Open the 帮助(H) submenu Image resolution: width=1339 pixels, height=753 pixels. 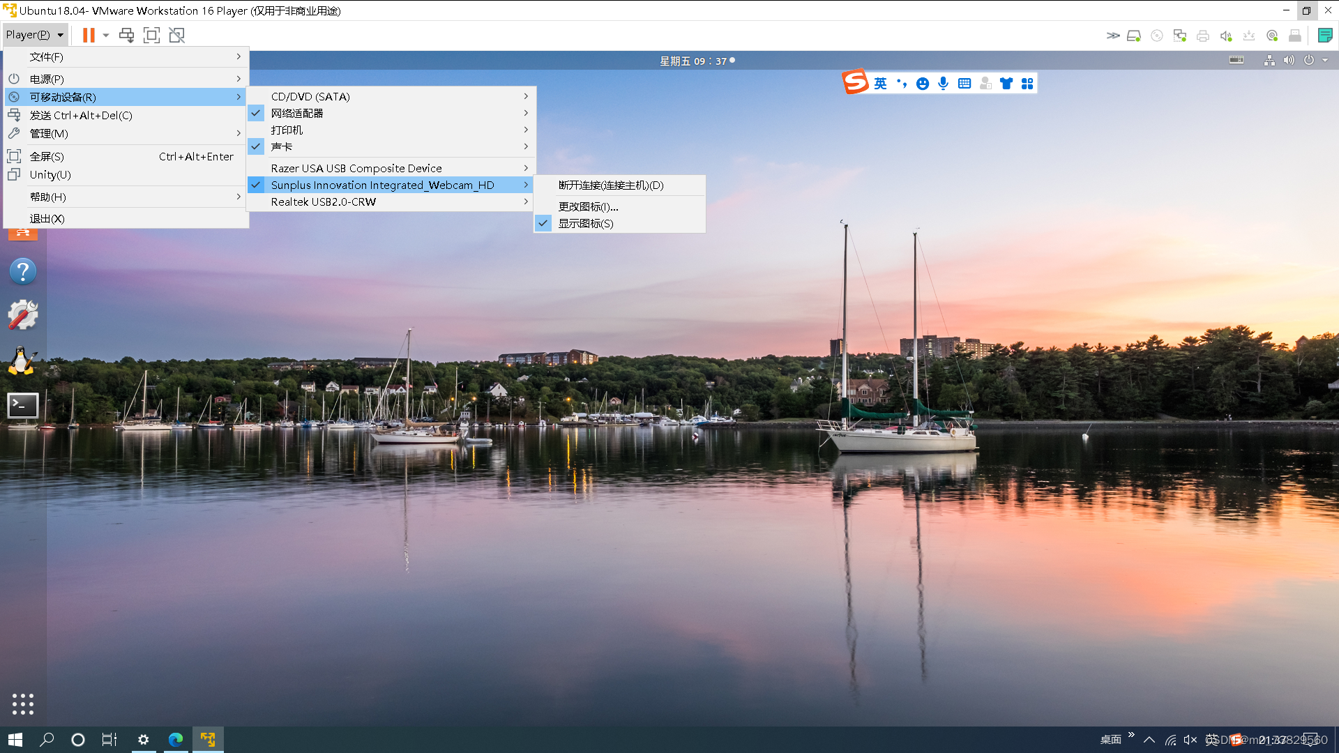(x=126, y=197)
